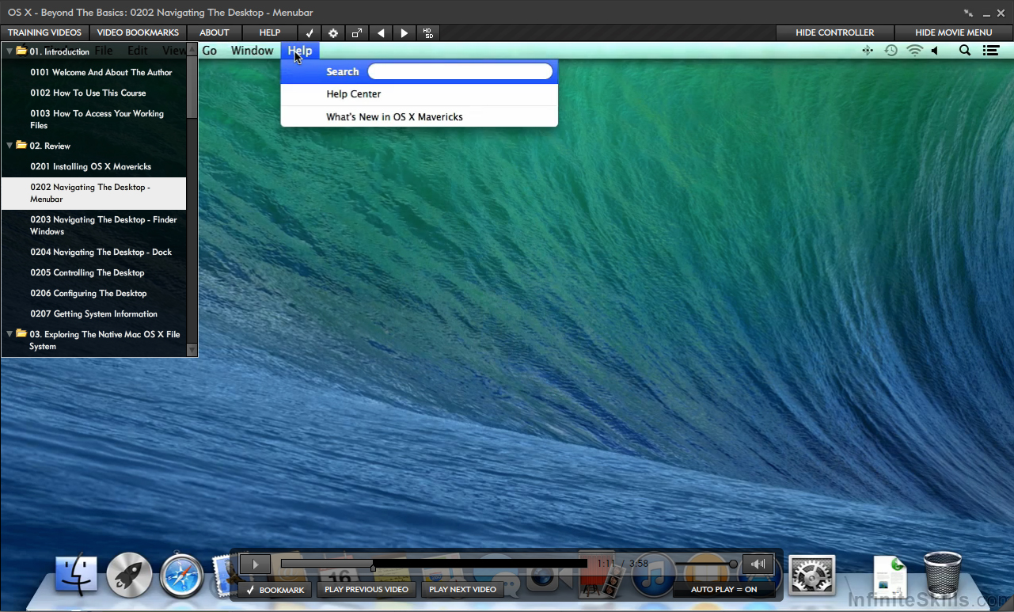
Task: Select 0203 Navigating The Desktop - Finder Windows
Action: point(93,226)
